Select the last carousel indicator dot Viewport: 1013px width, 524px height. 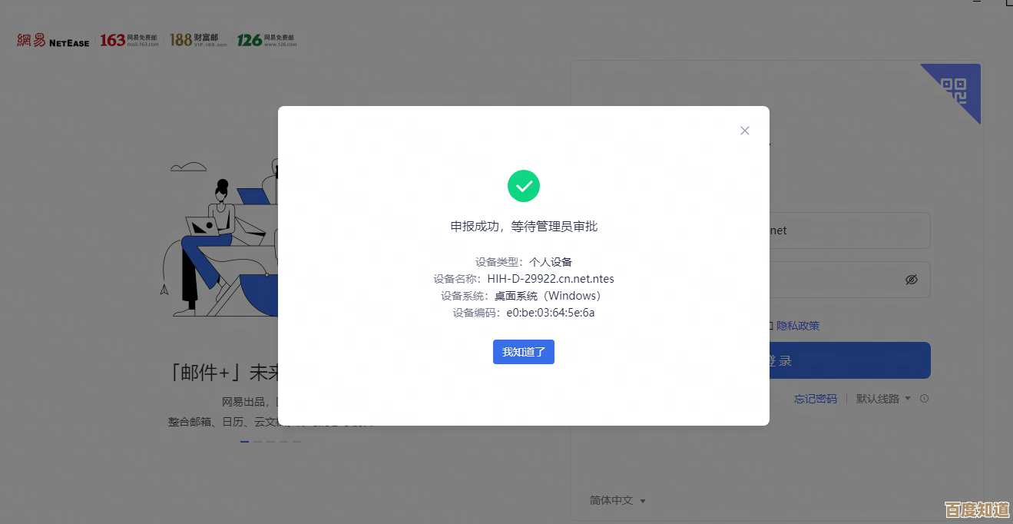point(296,441)
